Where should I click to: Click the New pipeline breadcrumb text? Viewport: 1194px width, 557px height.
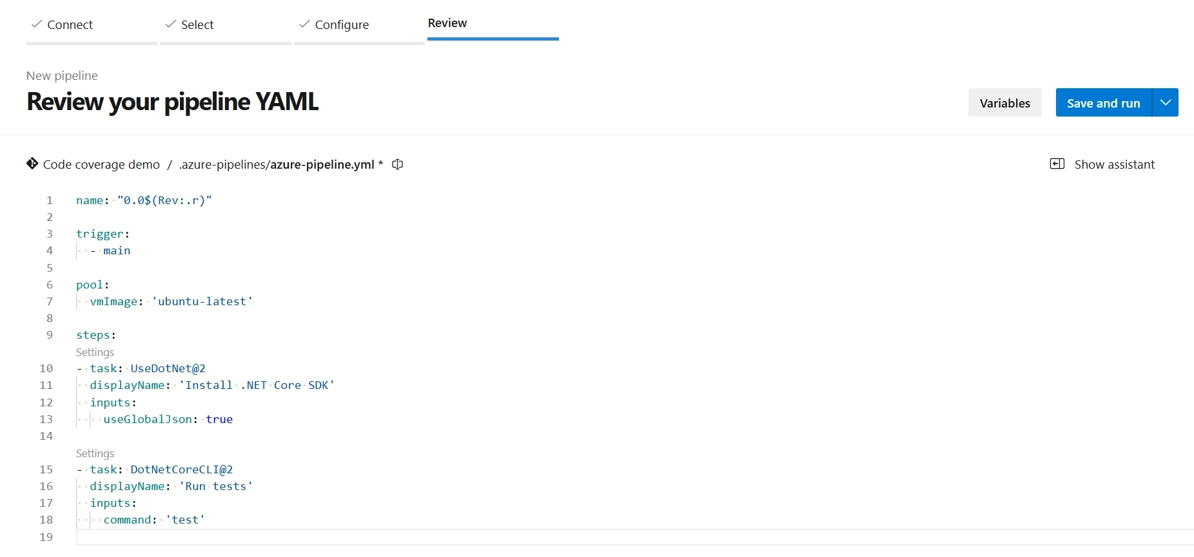[62, 75]
